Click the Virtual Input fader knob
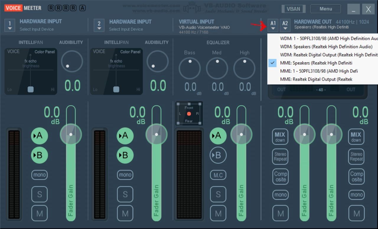Image resolution: width=378 pixels, height=229 pixels. (x=241, y=134)
